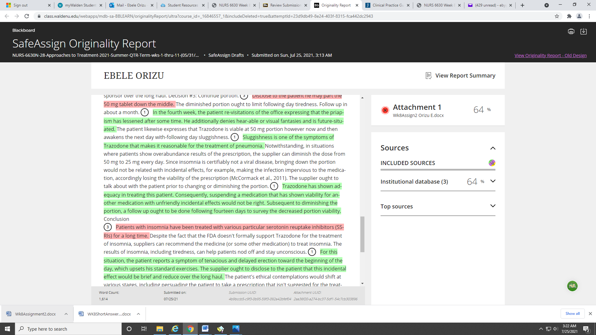Reload the current page

(27, 16)
